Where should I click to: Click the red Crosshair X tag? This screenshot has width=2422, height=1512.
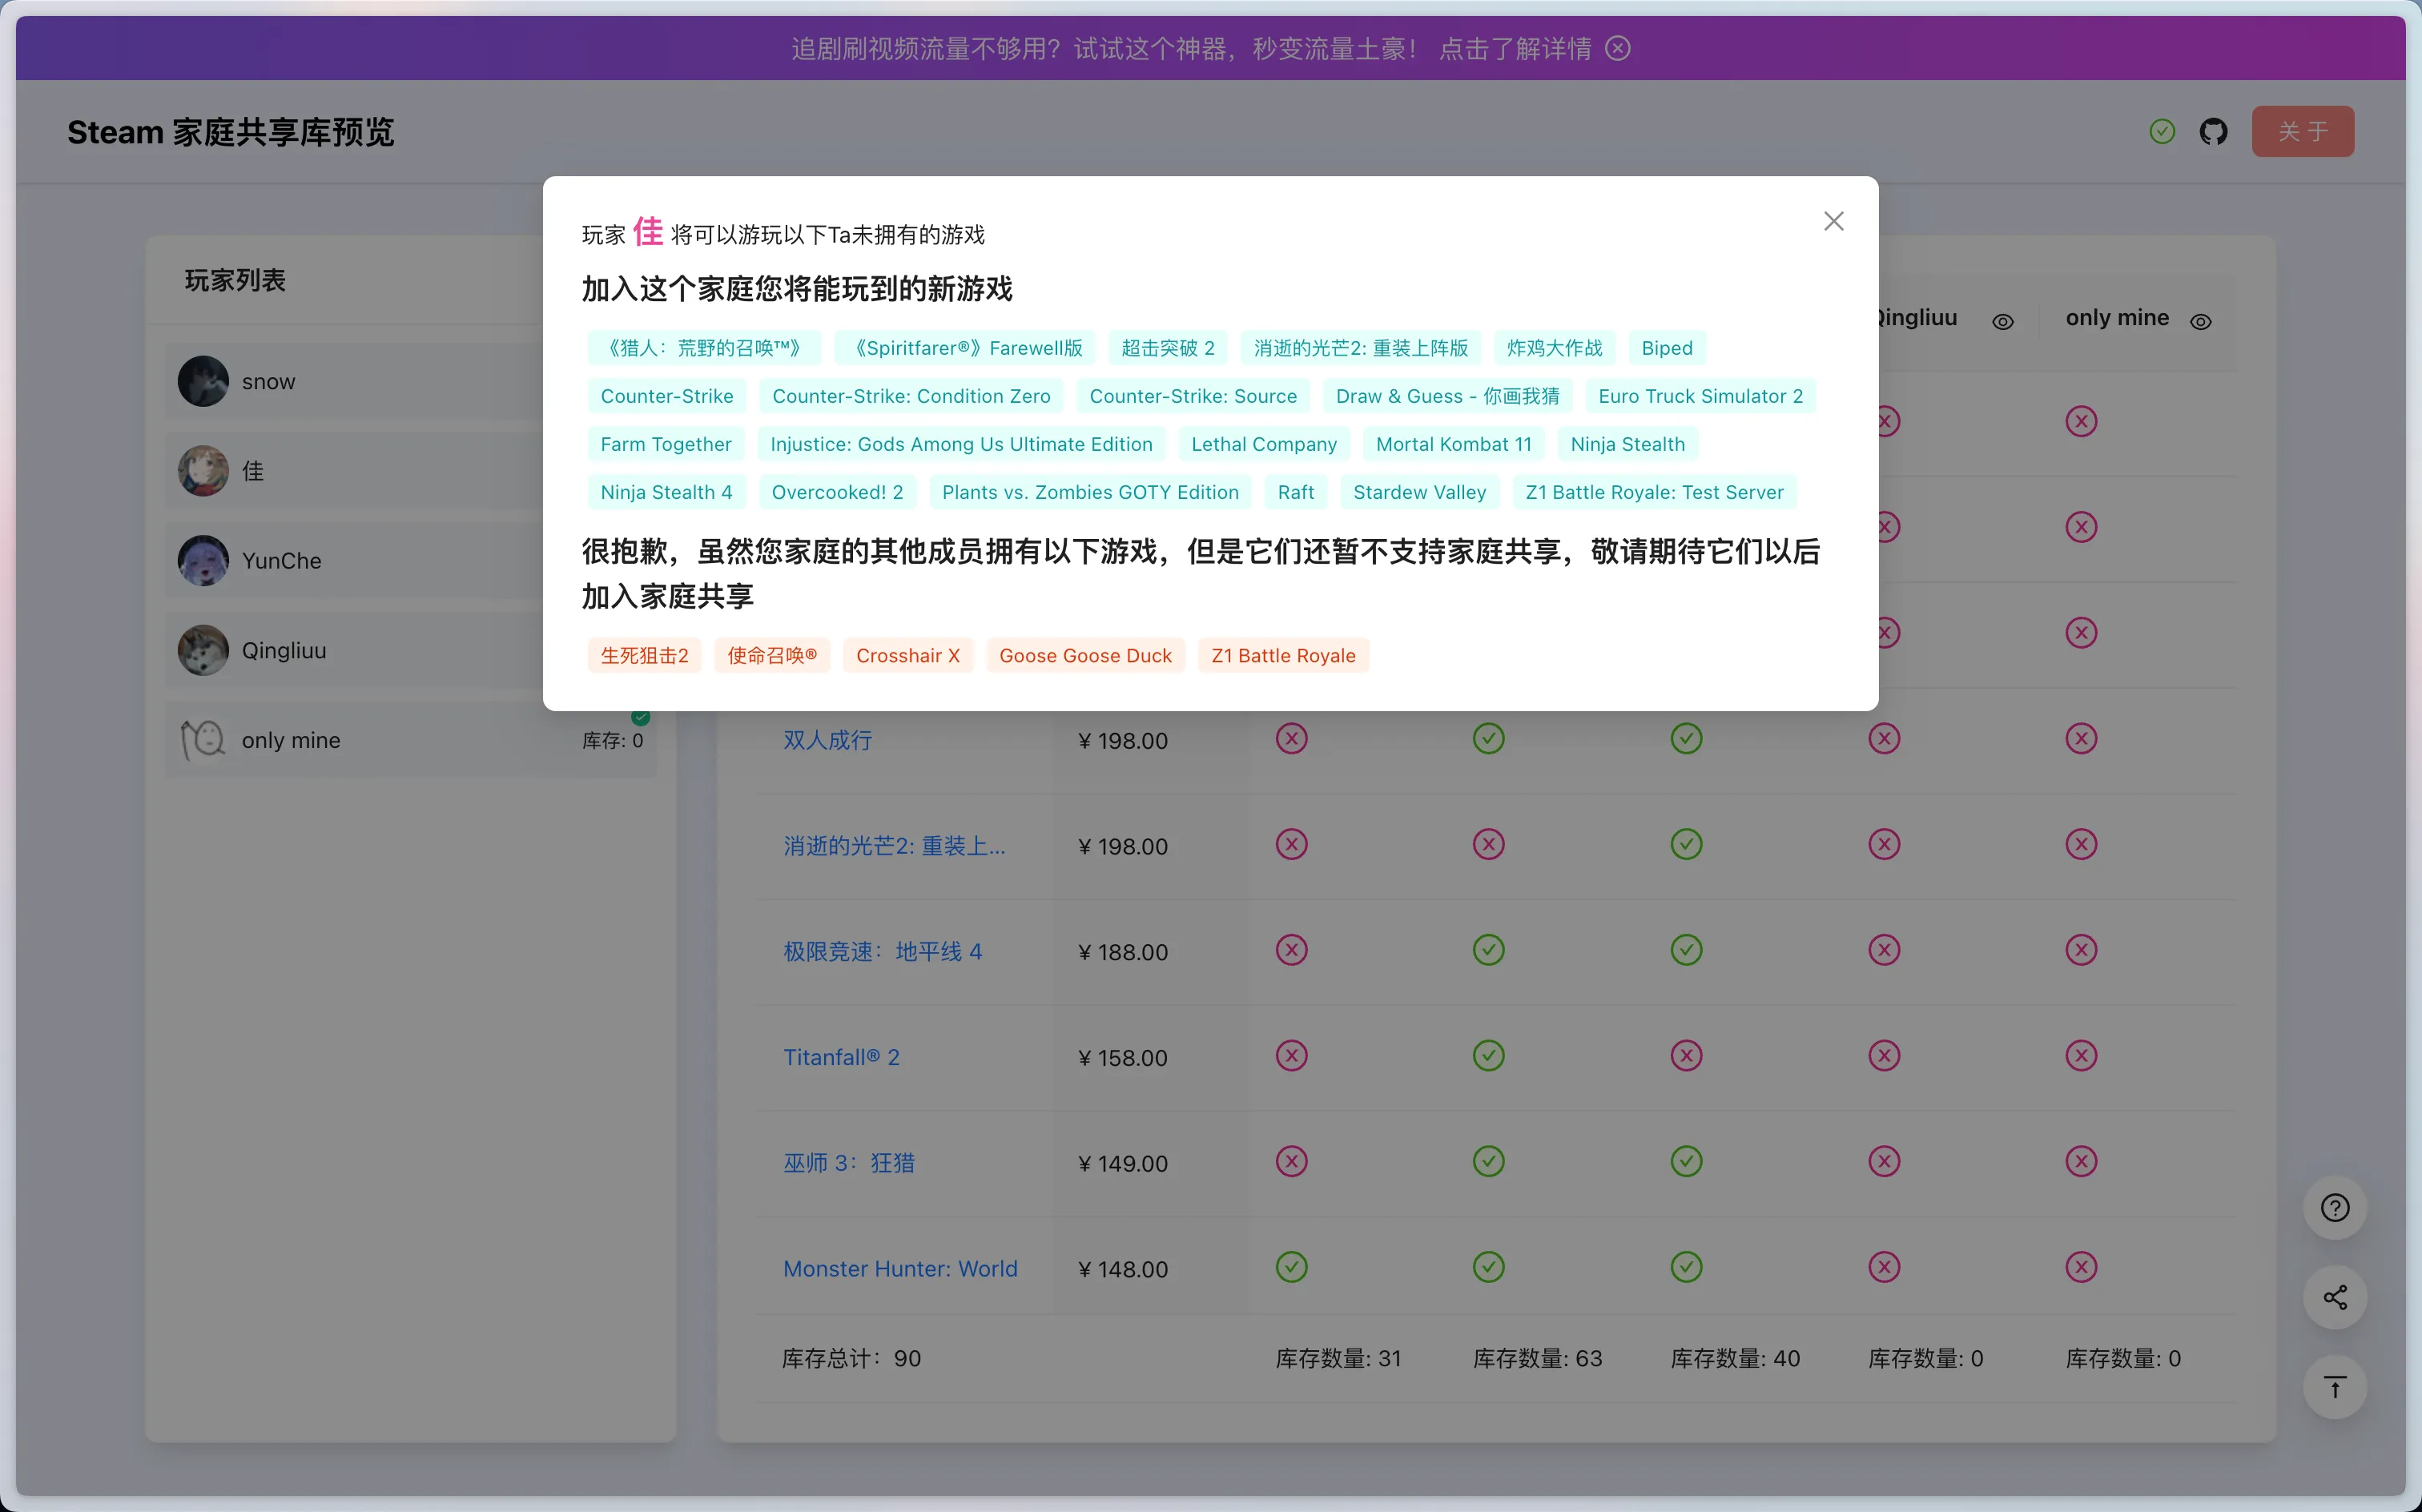pos(908,656)
